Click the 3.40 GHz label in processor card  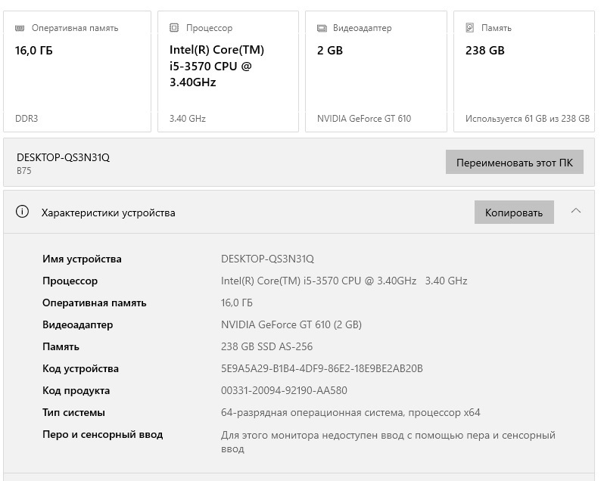coord(188,119)
